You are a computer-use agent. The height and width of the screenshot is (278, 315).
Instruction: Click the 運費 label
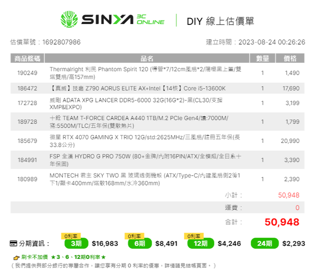point(234,208)
